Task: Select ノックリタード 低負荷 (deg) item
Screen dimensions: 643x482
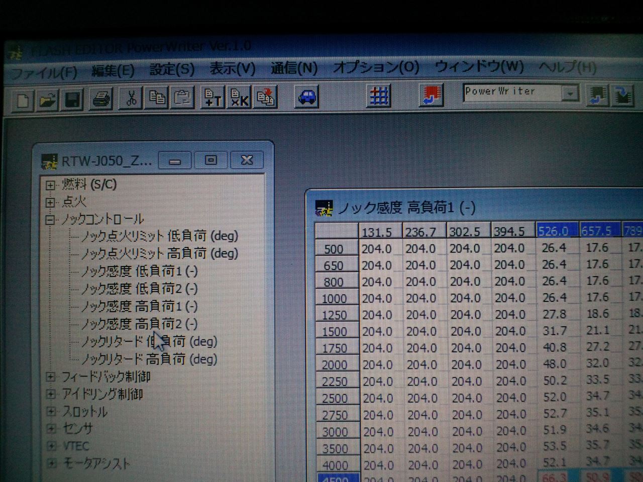Action: pos(149,341)
